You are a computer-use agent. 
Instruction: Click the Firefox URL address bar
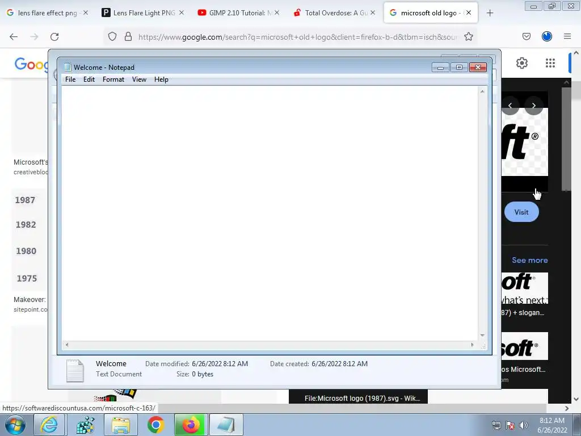click(297, 37)
